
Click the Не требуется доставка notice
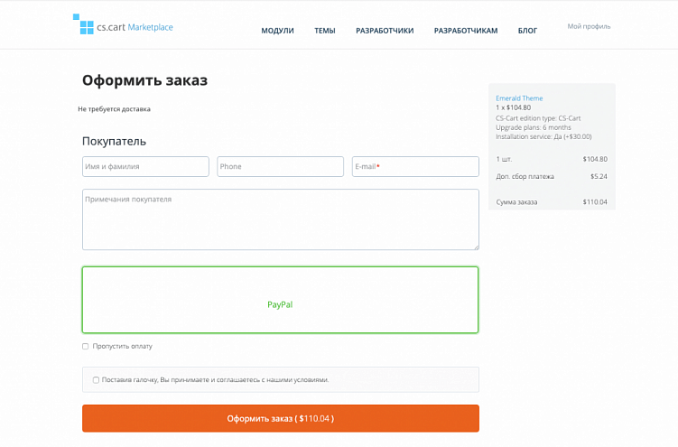(114, 109)
